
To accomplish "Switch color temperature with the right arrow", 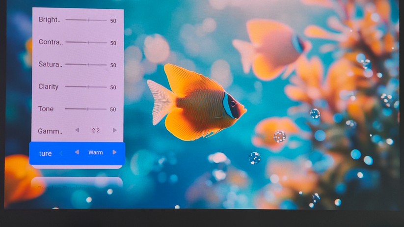I will [x=115, y=152].
